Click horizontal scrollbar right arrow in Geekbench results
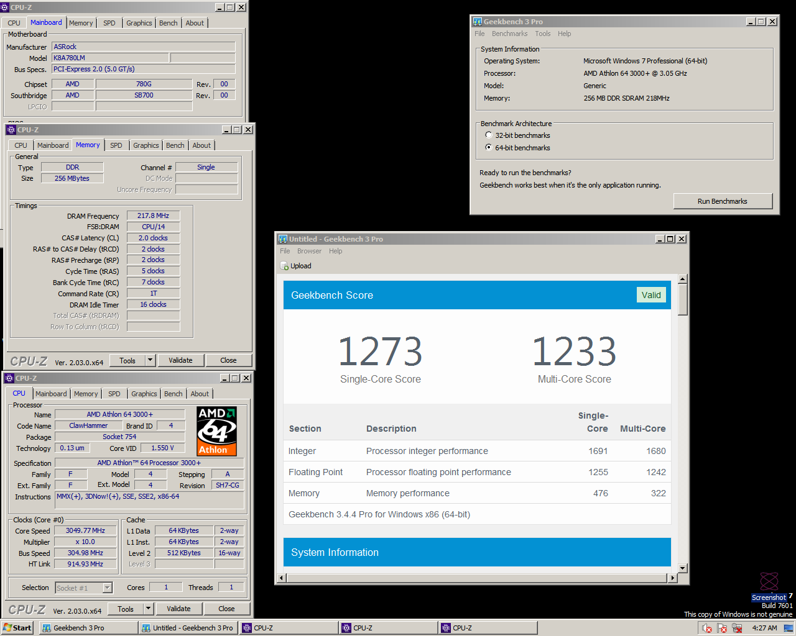 click(x=672, y=578)
